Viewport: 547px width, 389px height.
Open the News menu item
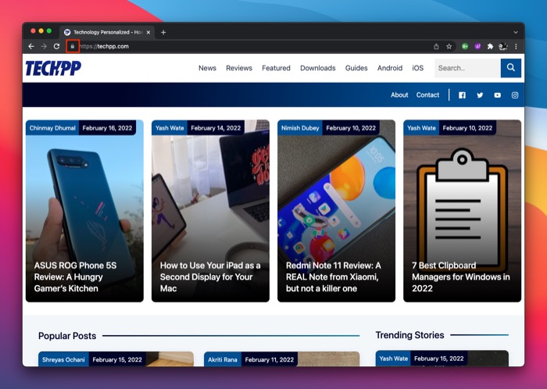(x=207, y=68)
